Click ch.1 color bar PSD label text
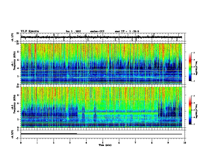 tap(197, 68)
